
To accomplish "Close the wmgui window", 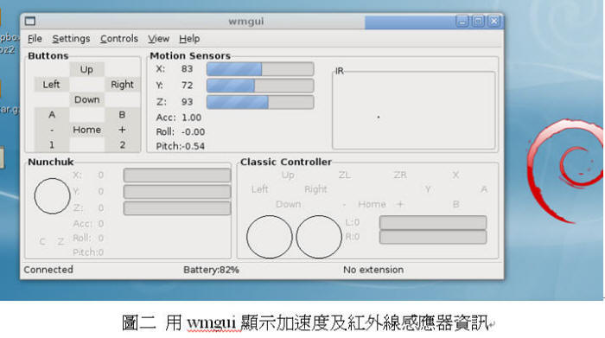I will [494, 22].
